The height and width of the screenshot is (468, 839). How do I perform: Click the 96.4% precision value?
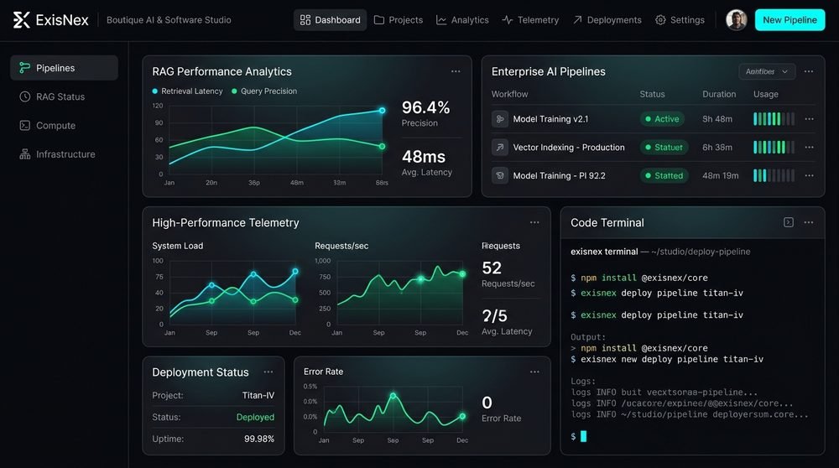[426, 107]
